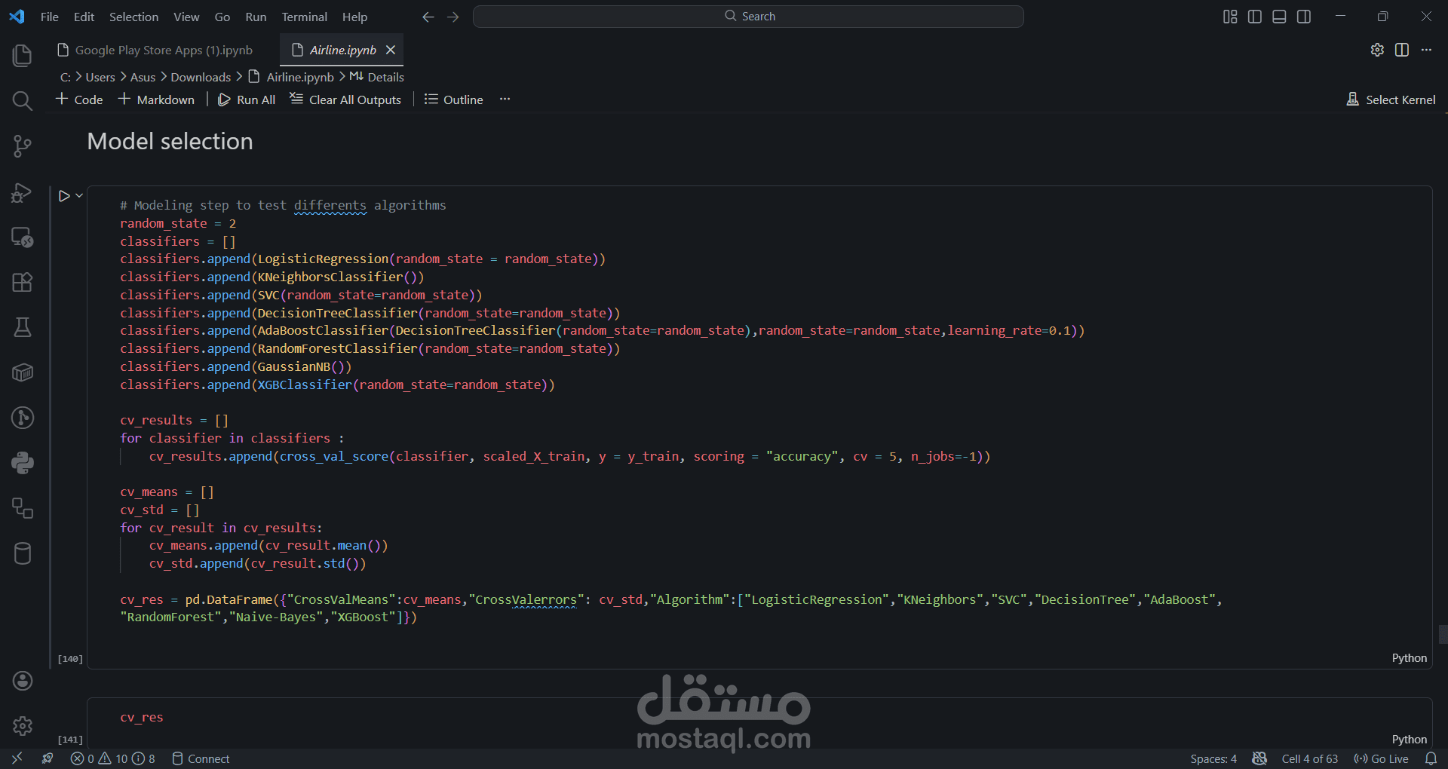The width and height of the screenshot is (1448, 769).
Task: Toggle the primary sidebar visibility
Action: point(1254,16)
